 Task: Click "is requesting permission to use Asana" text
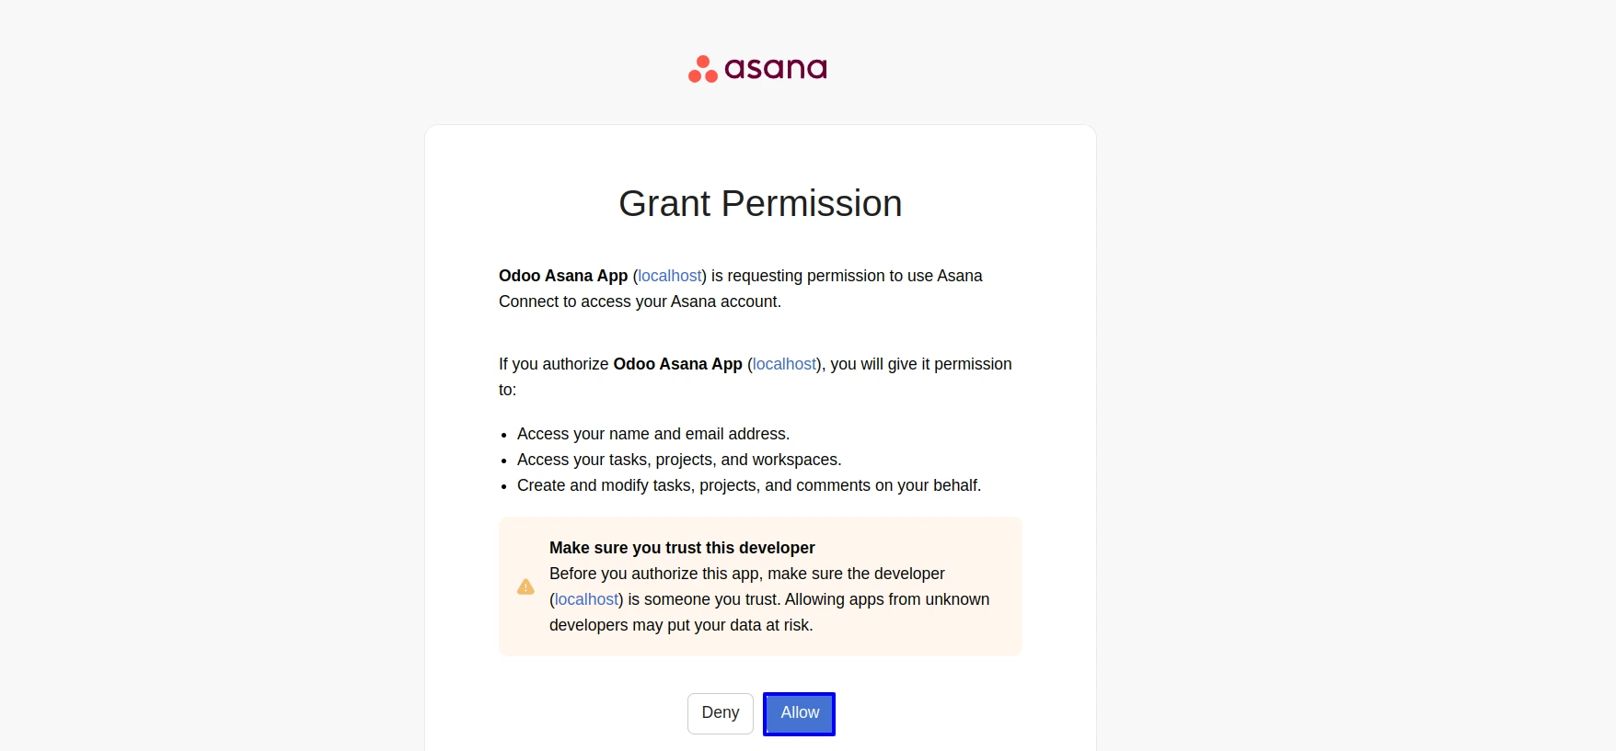[x=847, y=276]
